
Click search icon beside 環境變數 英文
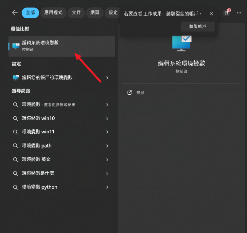click(15, 160)
